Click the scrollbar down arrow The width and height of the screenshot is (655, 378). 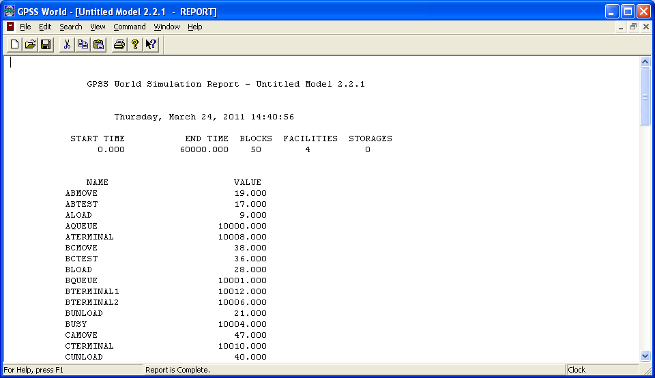click(x=645, y=356)
